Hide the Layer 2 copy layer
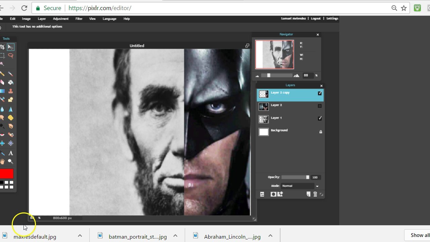 coord(319,93)
